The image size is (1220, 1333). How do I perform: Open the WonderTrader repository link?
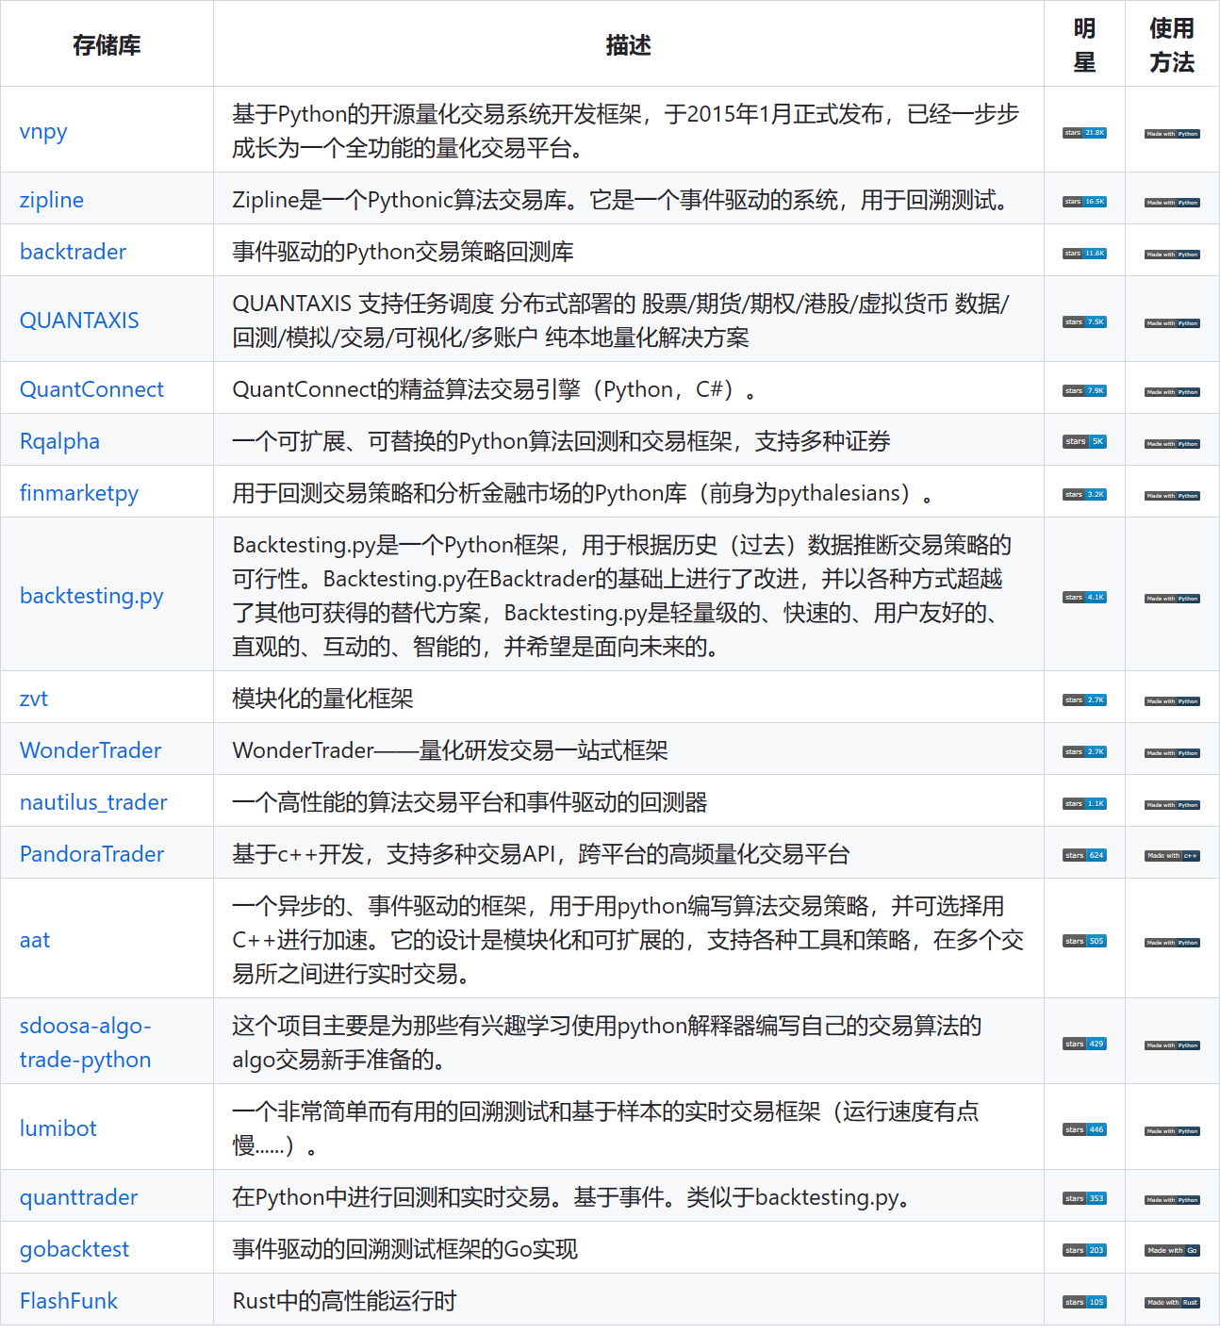(x=91, y=749)
